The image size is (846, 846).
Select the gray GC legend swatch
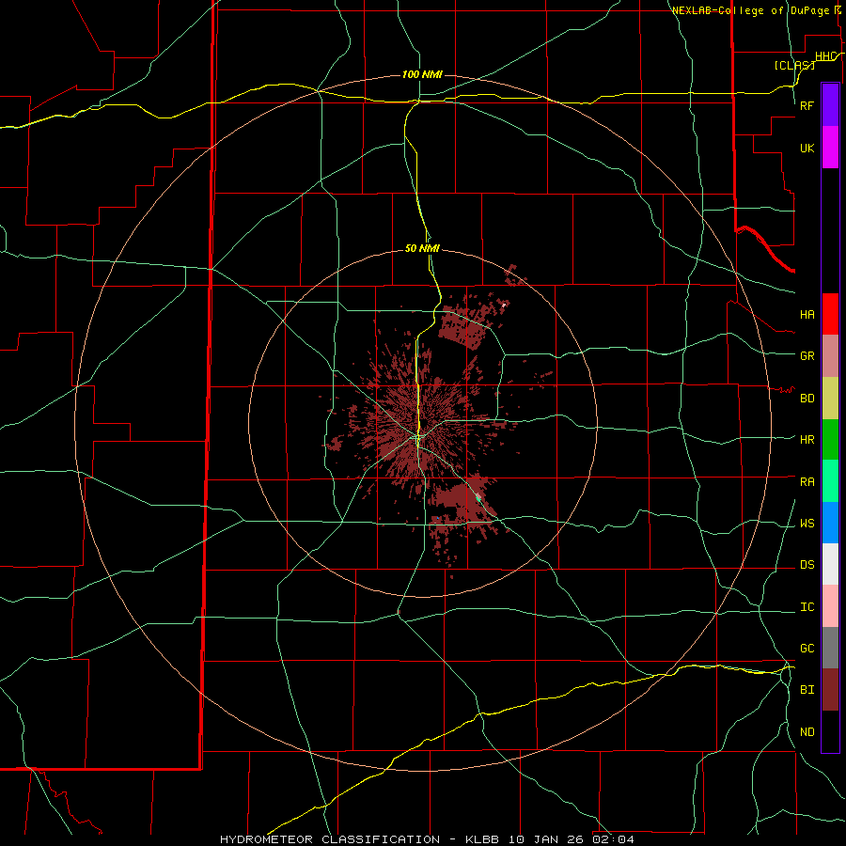coord(830,648)
